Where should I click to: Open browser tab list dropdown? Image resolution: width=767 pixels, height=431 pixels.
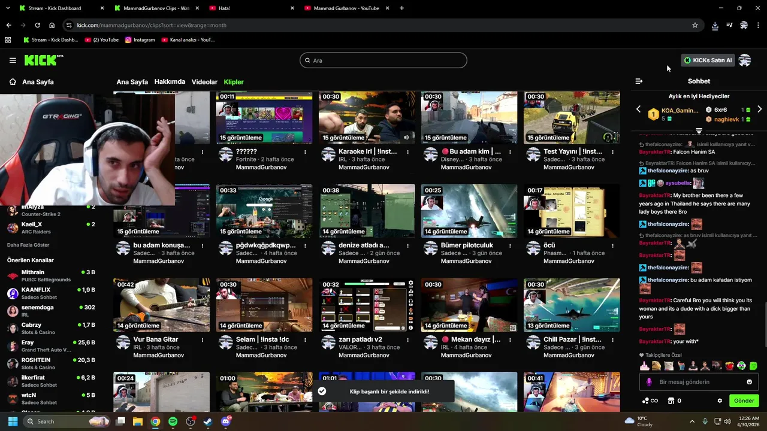click(x=8, y=8)
